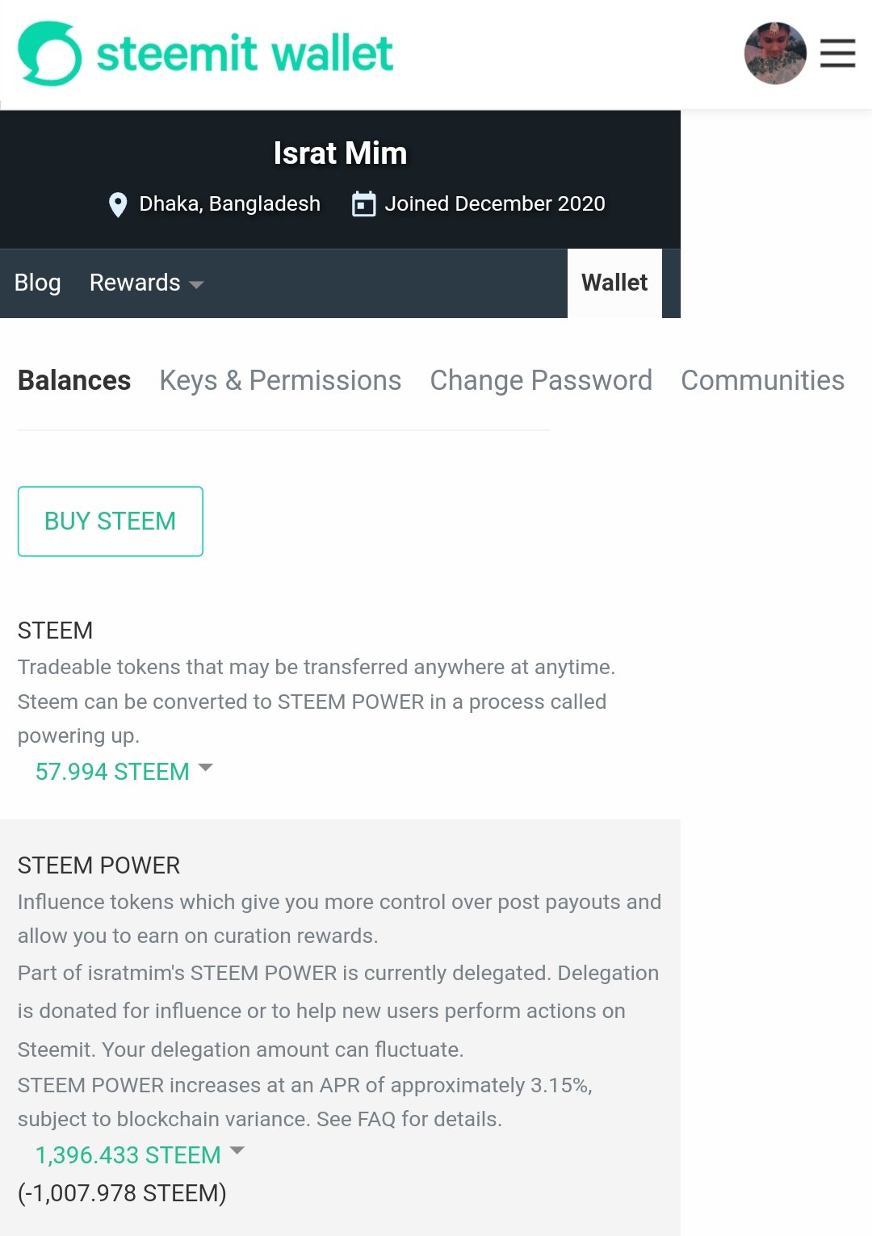Screen dimensions: 872x1236
Task: Expand the 57.994 STEEM dropdown
Action: point(112,772)
